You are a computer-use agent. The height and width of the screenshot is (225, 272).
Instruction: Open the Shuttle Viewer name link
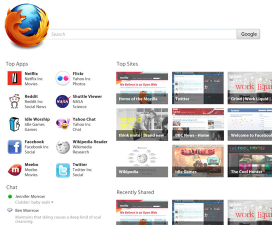tap(87, 96)
